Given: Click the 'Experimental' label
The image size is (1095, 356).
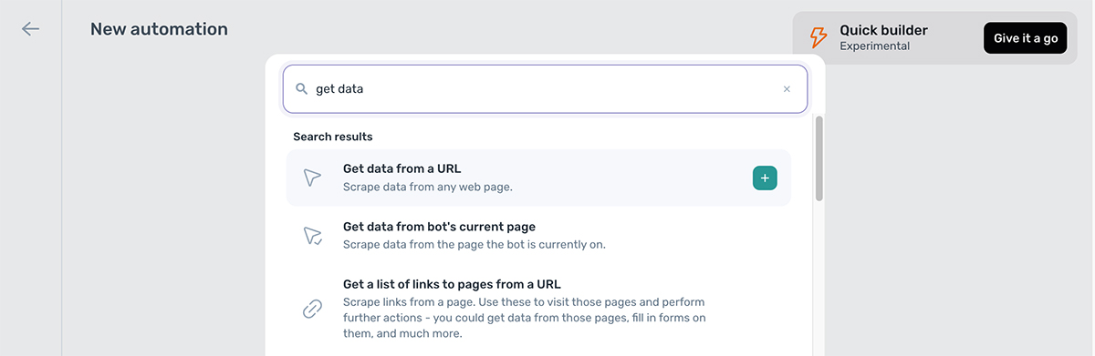Looking at the screenshot, I should pyautogui.click(x=874, y=46).
